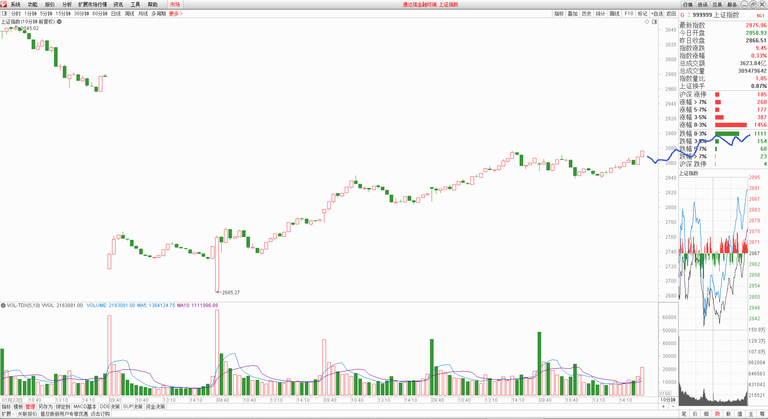
Task: Open the 上证指数 chart settings dropdown arrow
Action: pos(59,22)
